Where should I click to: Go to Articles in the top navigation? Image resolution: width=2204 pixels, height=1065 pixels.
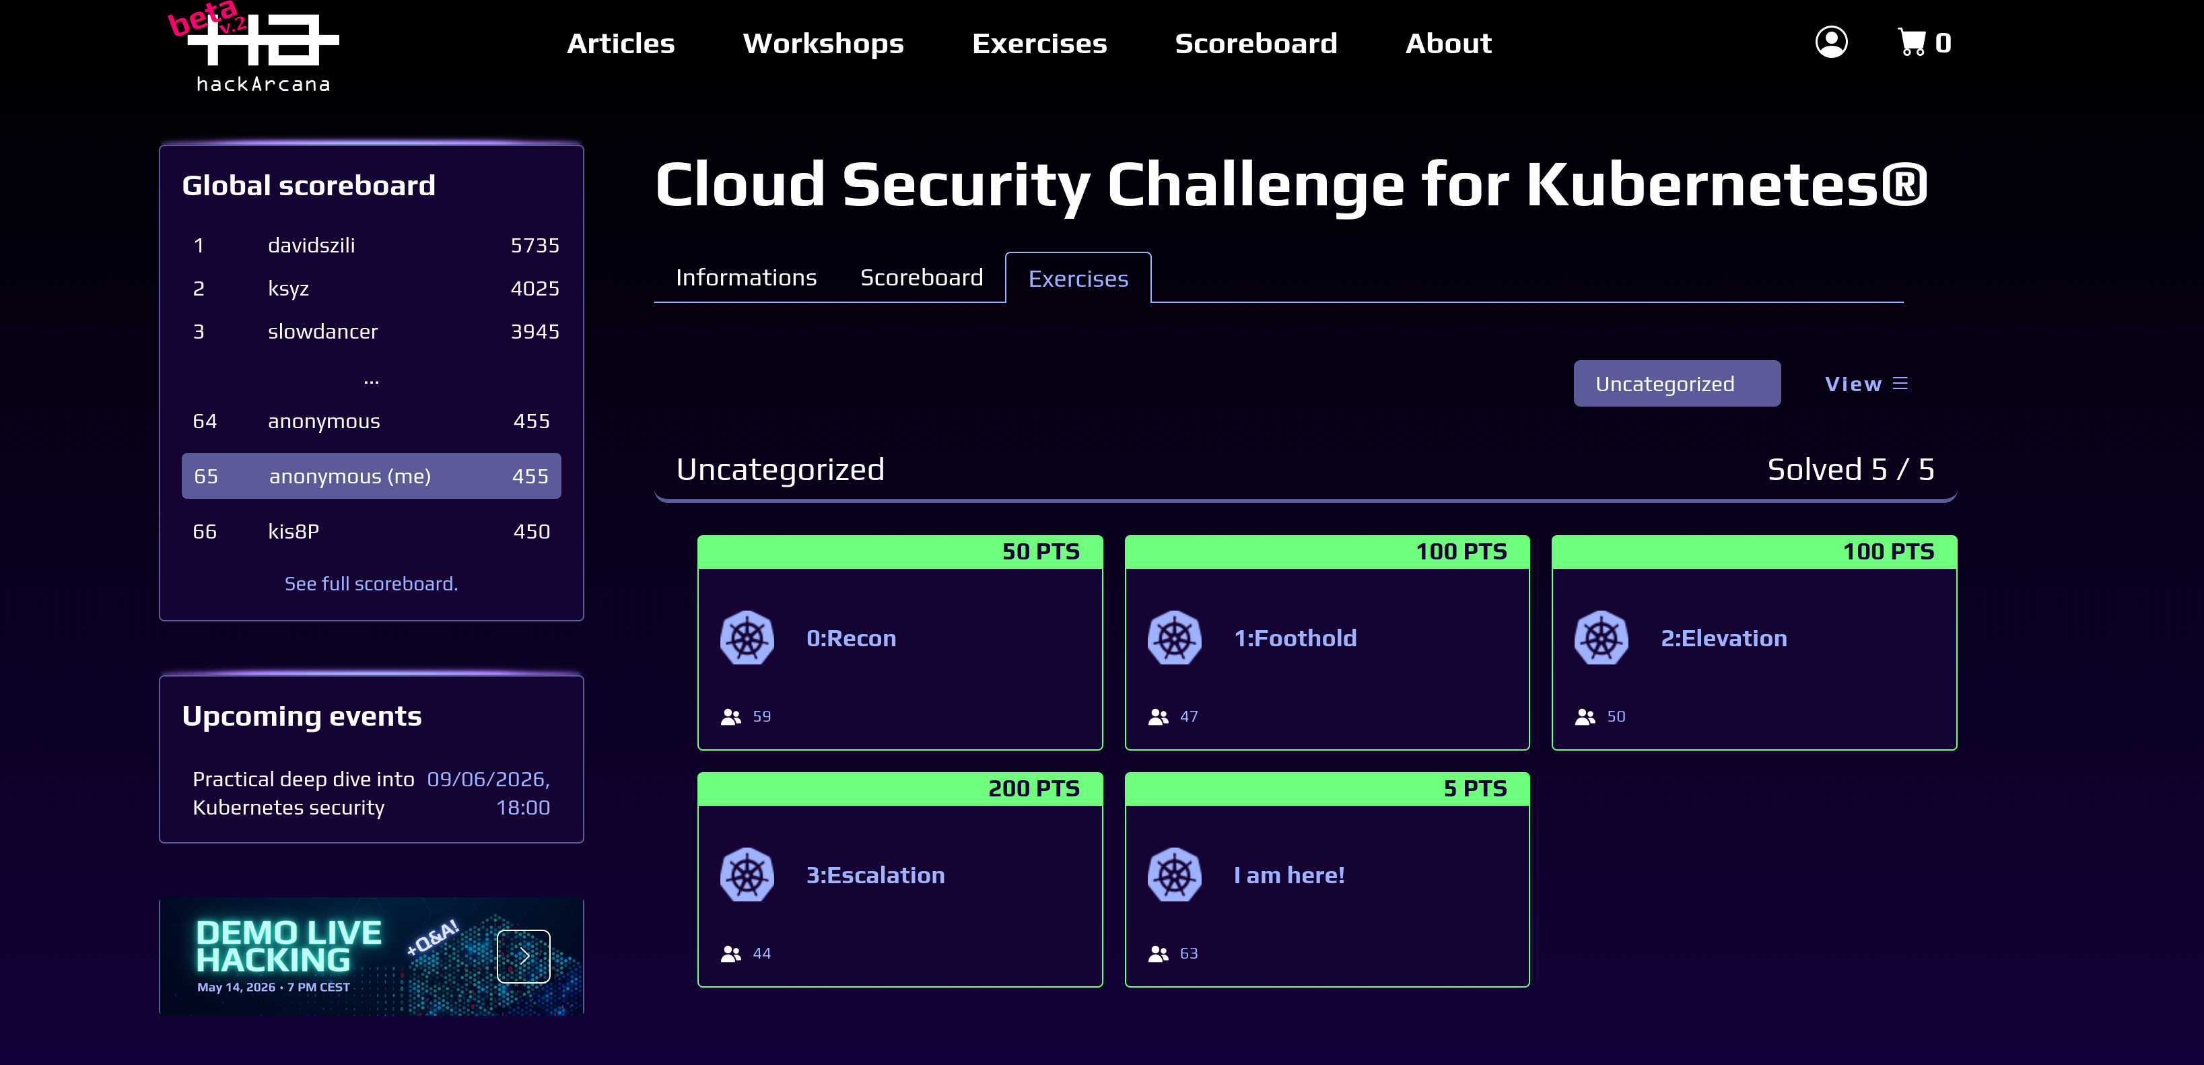[x=621, y=44]
